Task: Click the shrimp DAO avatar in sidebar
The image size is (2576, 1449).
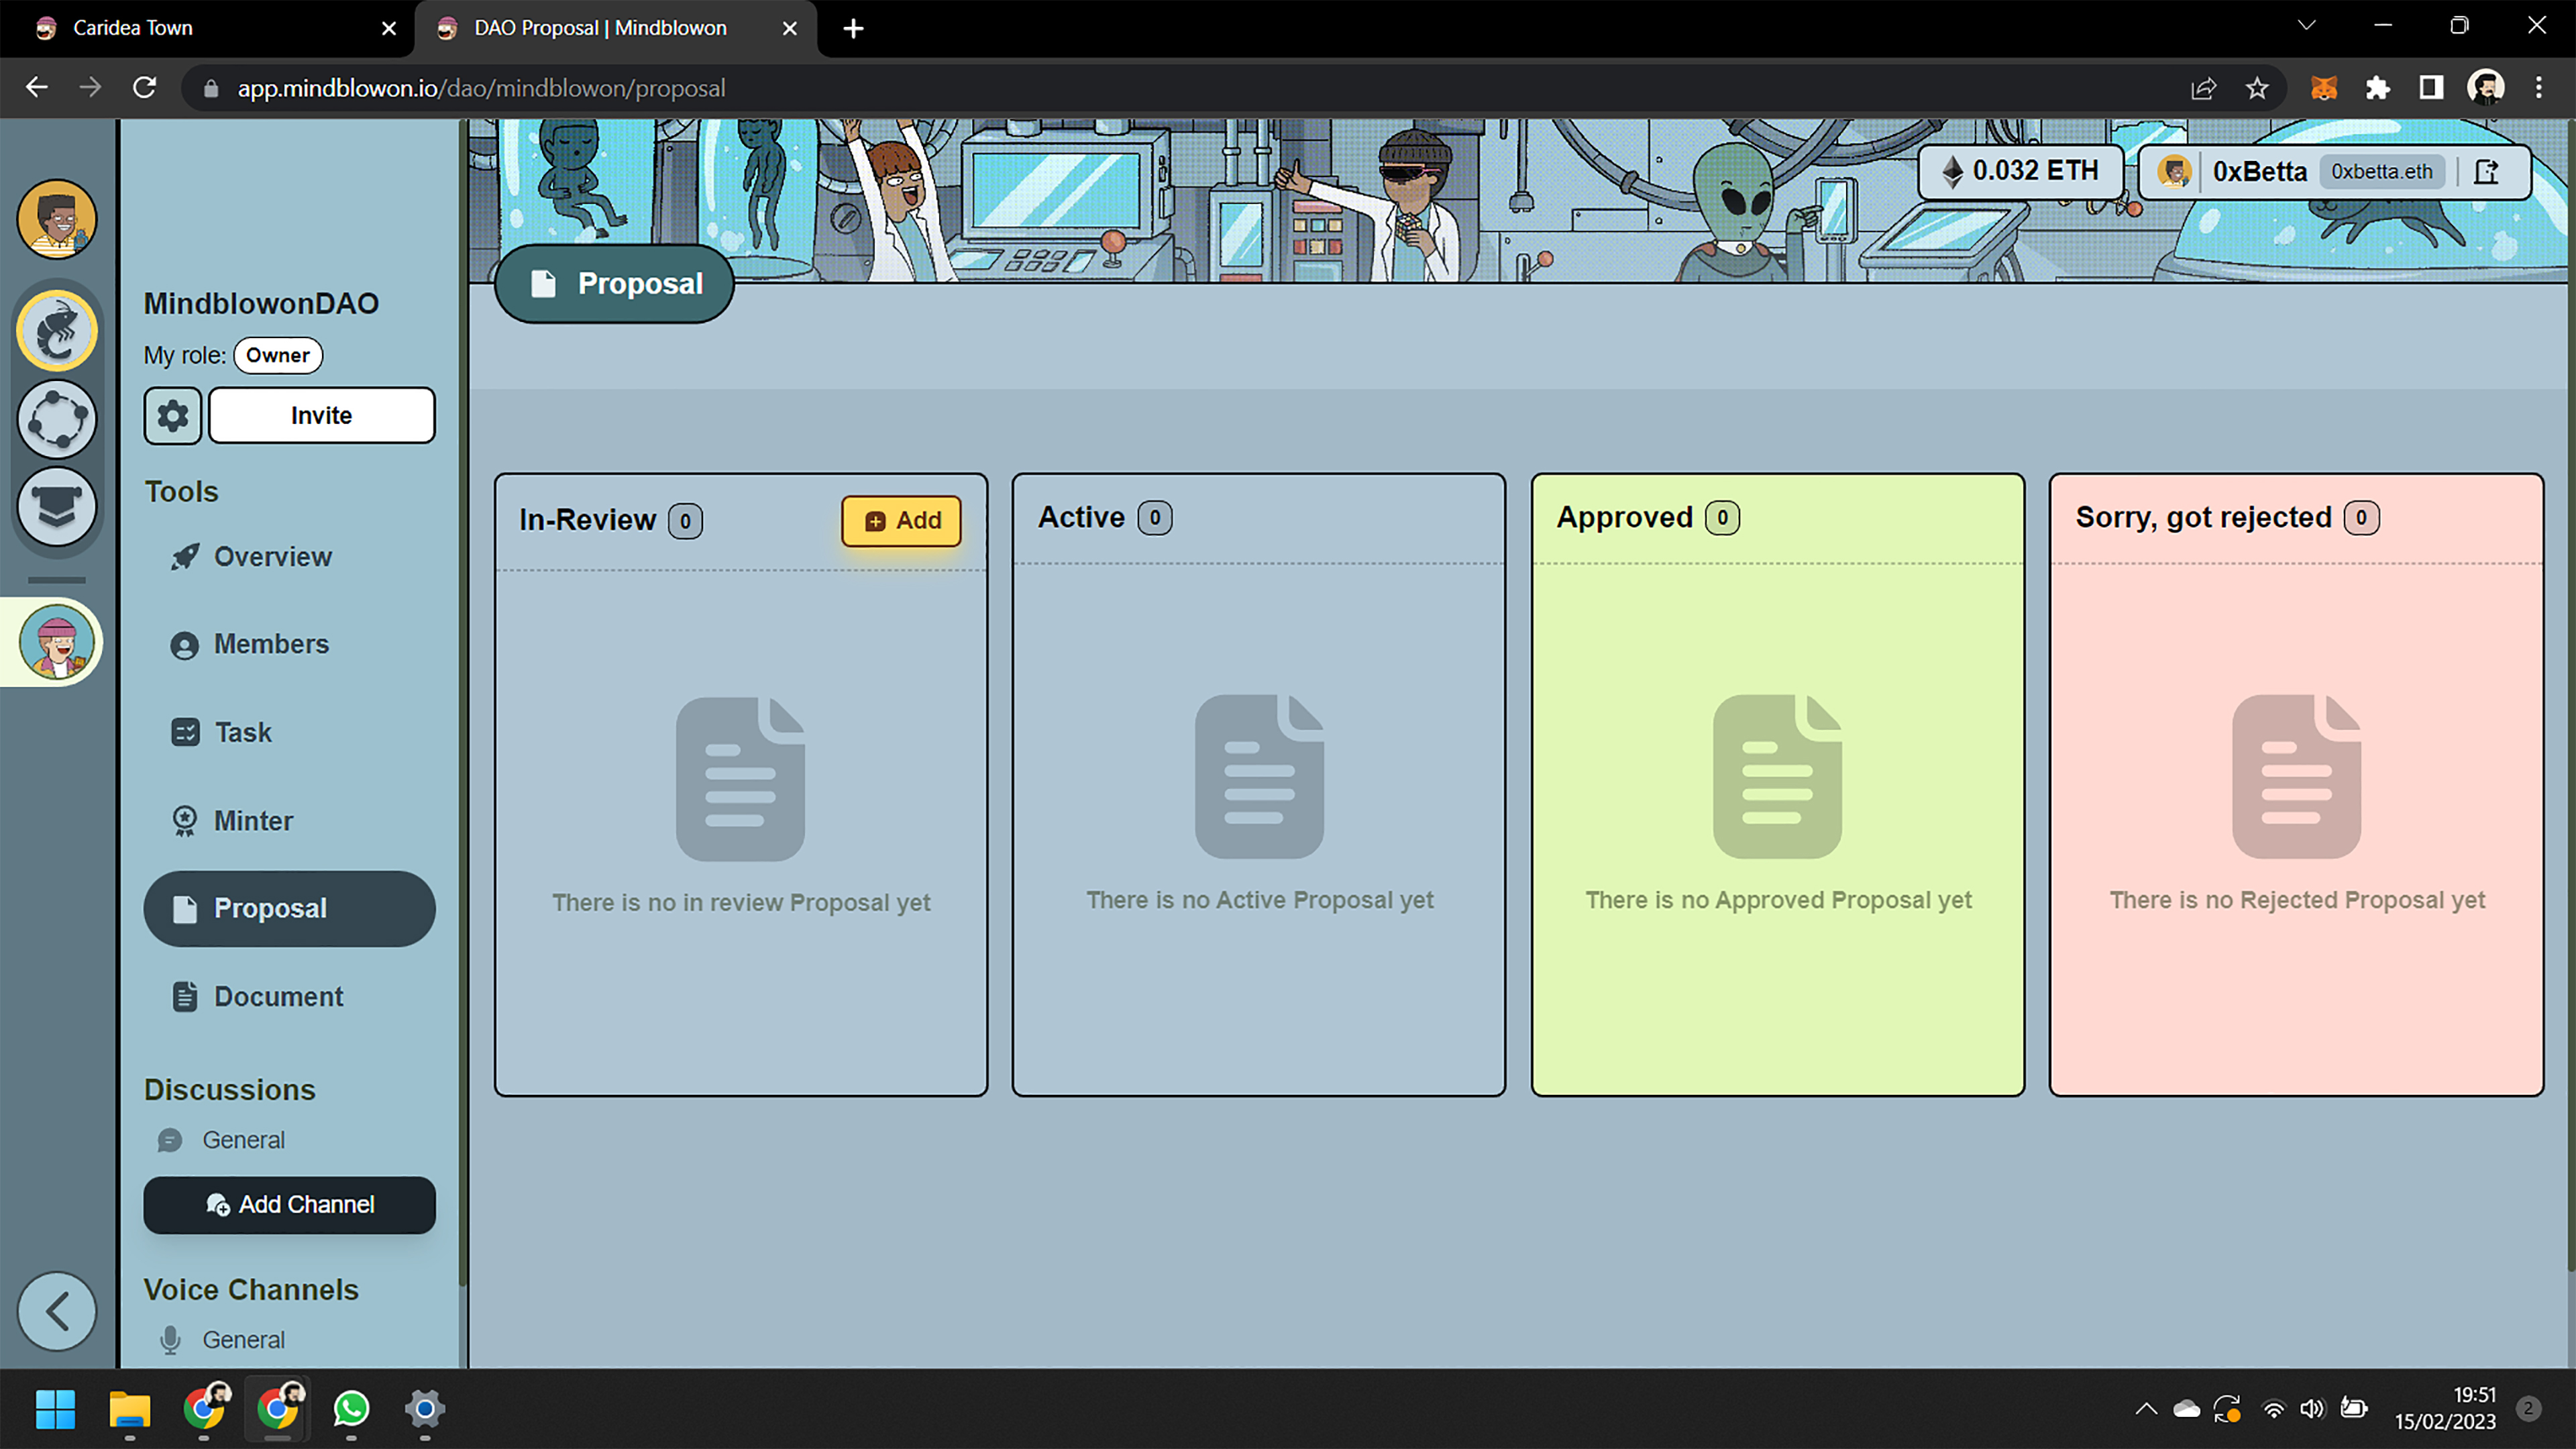Action: (x=57, y=331)
